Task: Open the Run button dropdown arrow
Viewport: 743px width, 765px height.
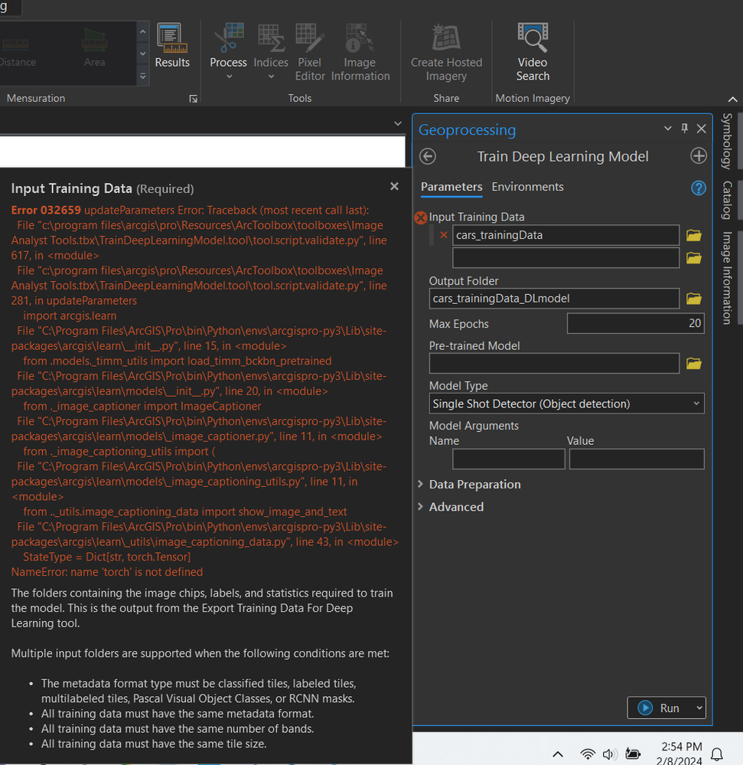Action: 699,708
